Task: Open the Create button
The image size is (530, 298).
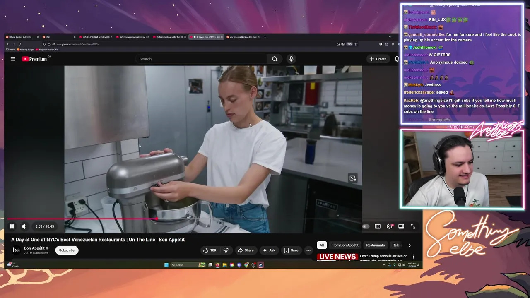Action: click(x=378, y=59)
